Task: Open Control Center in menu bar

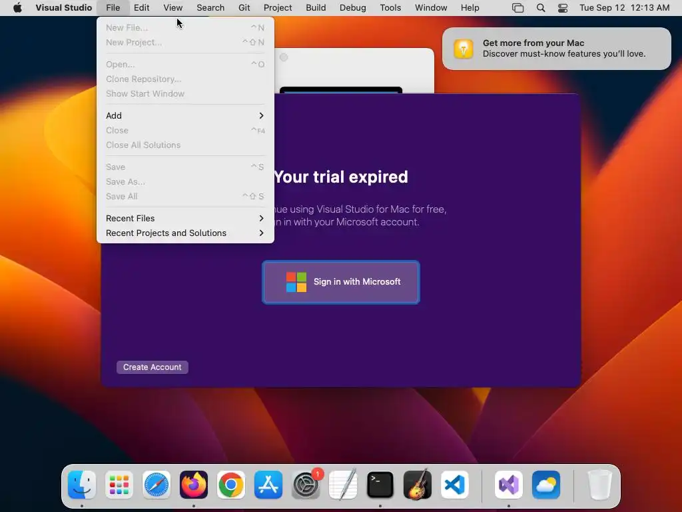Action: (562, 7)
